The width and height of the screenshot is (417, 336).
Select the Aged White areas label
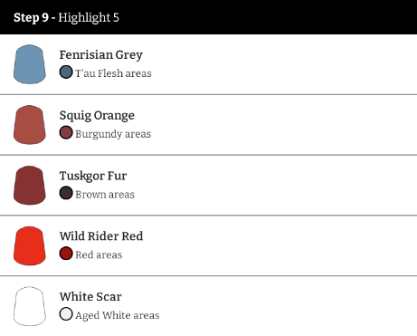pos(118,315)
